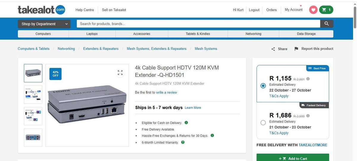Click the Logout link
The width and height of the screenshot is (357, 161).
coord(254,10)
